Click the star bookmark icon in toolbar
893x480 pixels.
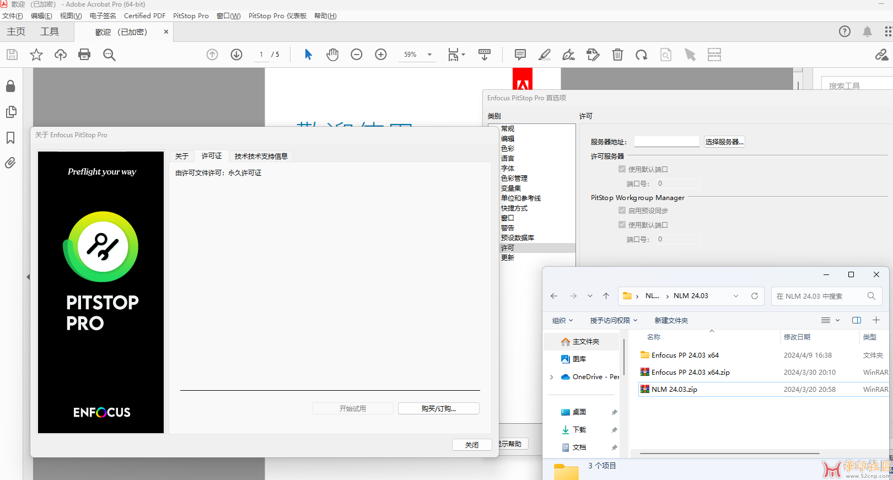[36, 55]
